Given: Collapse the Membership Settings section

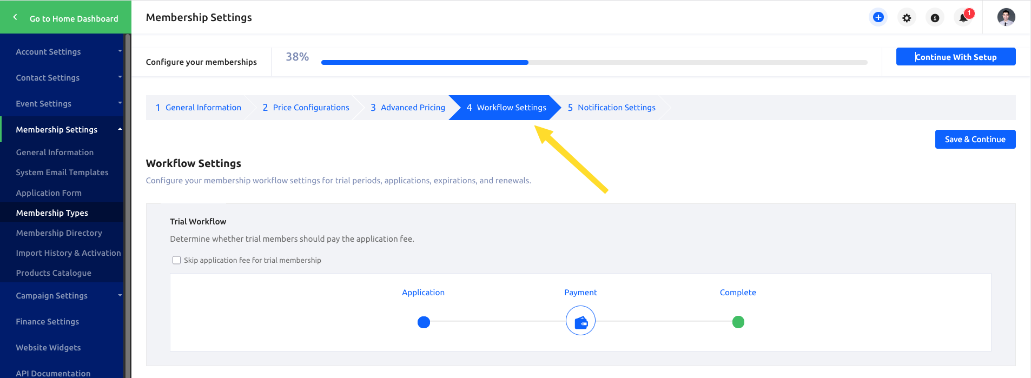Looking at the screenshot, I should (x=62, y=130).
